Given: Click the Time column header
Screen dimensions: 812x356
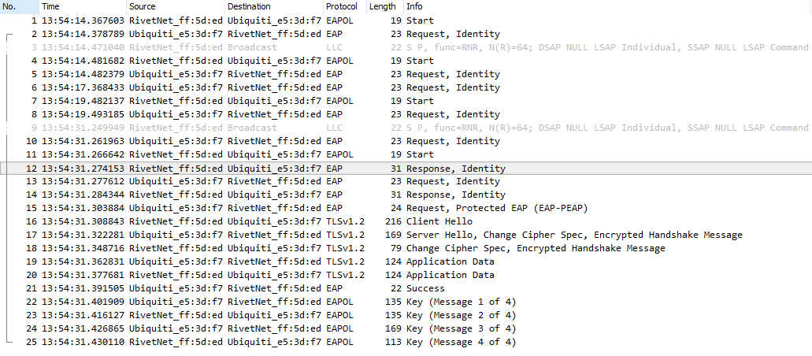Looking at the screenshot, I should [x=50, y=6].
